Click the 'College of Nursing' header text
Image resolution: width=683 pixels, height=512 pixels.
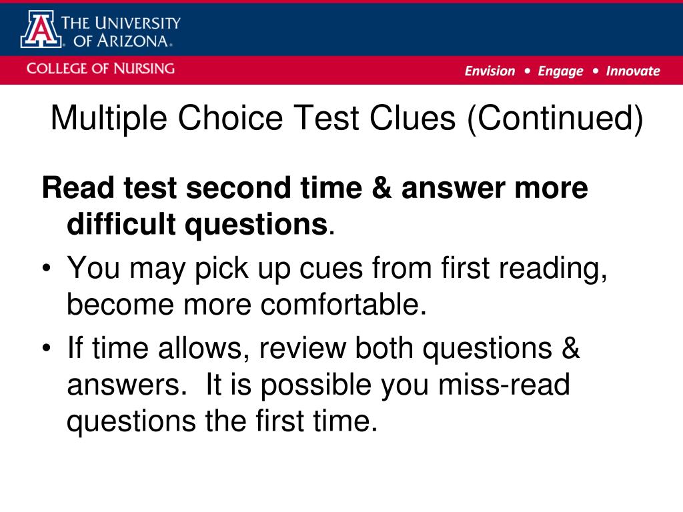100,69
